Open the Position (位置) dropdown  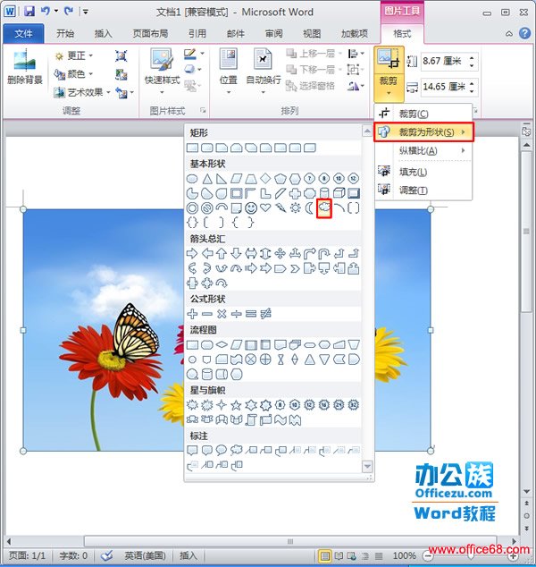pos(229,72)
